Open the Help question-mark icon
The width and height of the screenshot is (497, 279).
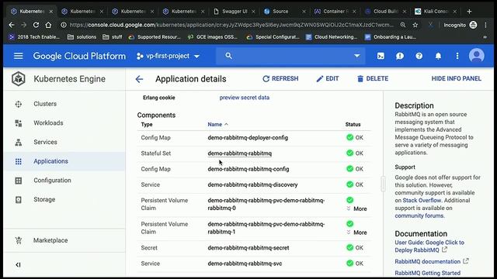(x=419, y=56)
